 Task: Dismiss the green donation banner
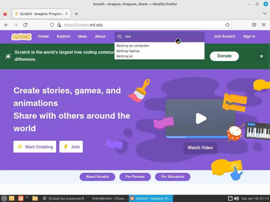click(261, 56)
